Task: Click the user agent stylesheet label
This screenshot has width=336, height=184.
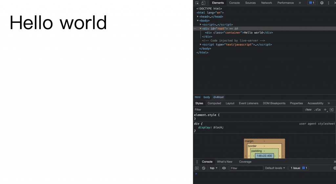Action: (317, 124)
